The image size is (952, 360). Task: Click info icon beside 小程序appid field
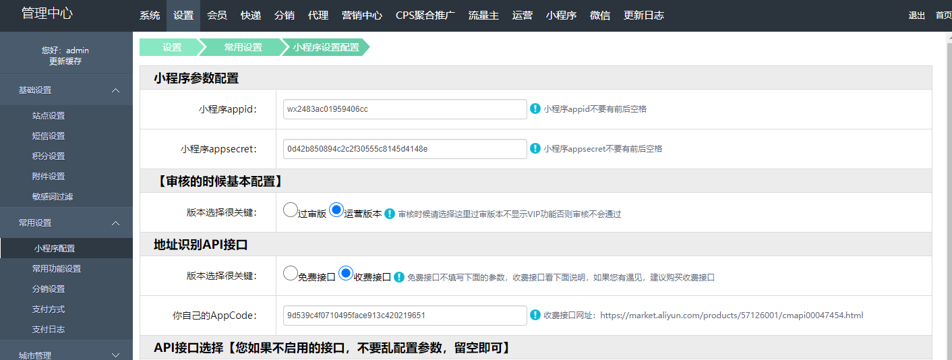pyautogui.click(x=535, y=109)
